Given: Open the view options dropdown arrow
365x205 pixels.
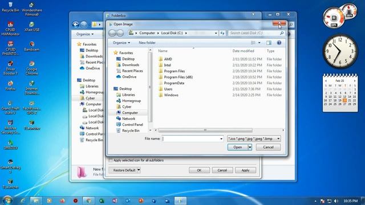Looking at the screenshot, I should (x=259, y=43).
